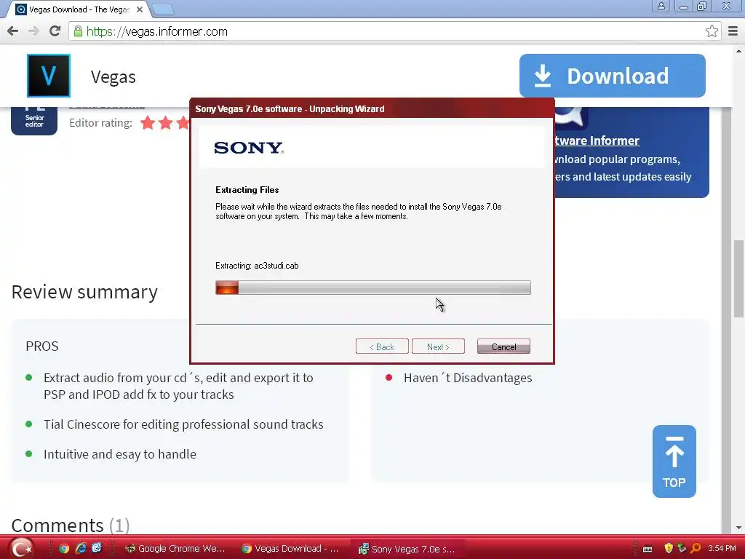Viewport: 745px width, 559px height.
Task: Click the 3:54 PM clock
Action: pos(722,548)
